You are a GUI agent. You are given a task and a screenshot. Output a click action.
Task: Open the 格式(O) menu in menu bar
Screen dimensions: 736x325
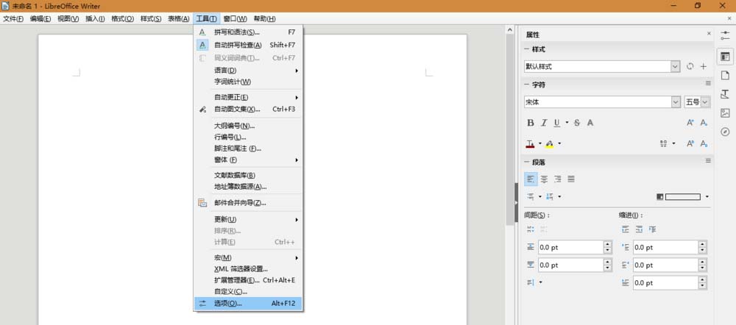(x=122, y=19)
